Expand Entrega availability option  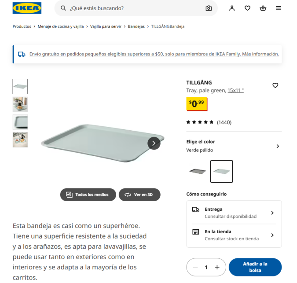234,213
